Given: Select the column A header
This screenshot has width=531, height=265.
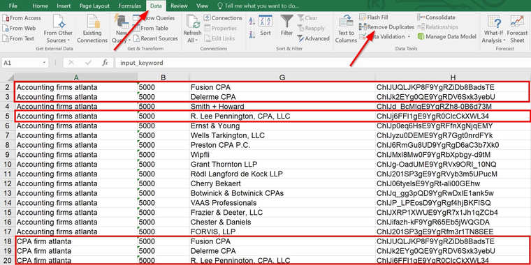Looking at the screenshot, I should [76, 77].
